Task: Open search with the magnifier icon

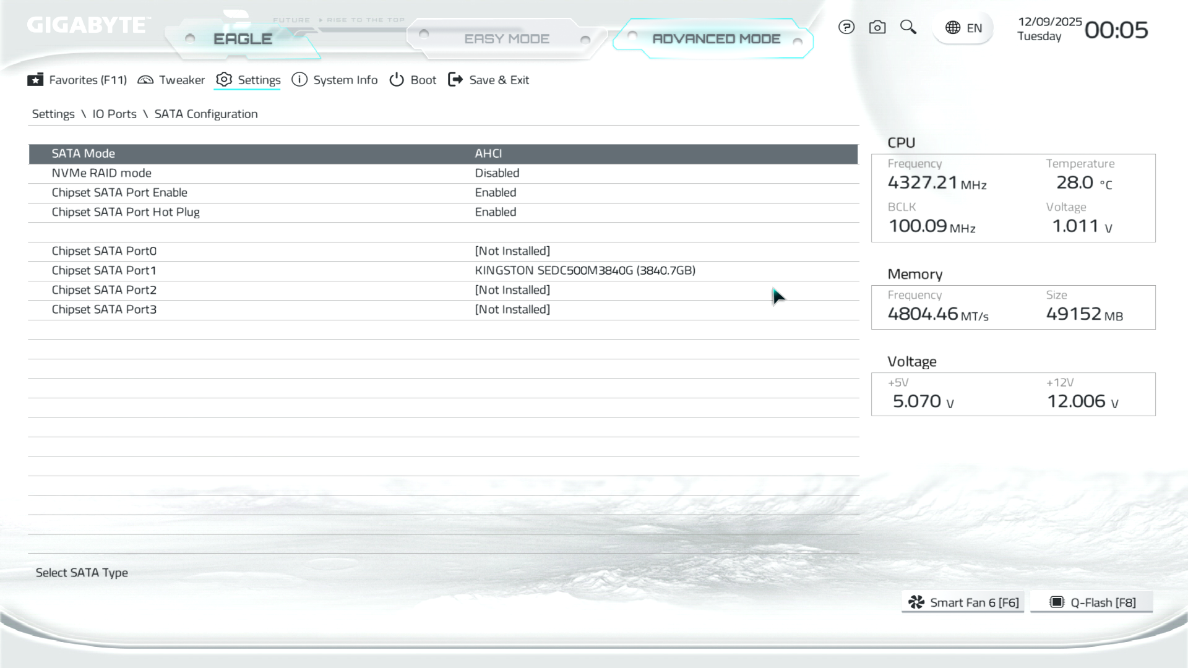Action: [908, 27]
